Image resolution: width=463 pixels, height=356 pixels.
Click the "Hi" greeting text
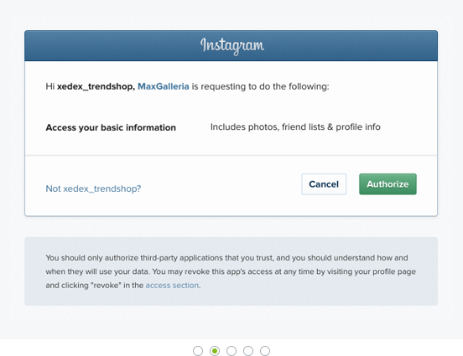[49, 86]
